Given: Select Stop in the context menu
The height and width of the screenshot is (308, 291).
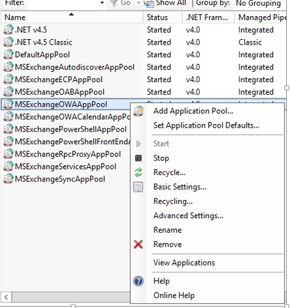Looking at the screenshot, I should coord(161,158).
